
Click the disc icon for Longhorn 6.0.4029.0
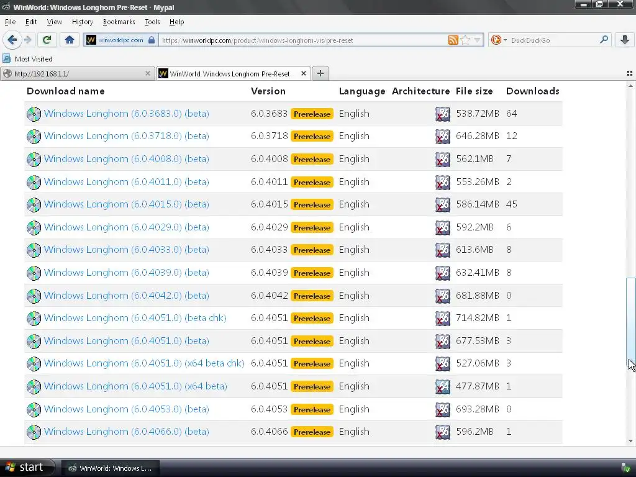point(34,227)
